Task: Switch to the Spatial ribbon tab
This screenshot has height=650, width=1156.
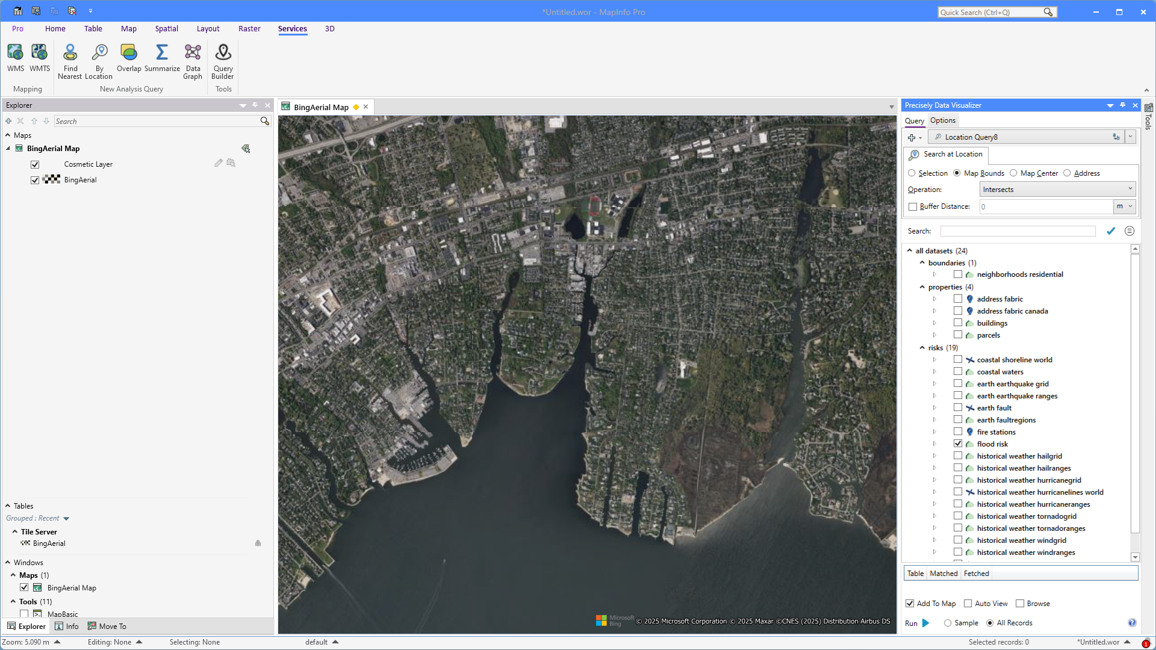Action: 166,29
